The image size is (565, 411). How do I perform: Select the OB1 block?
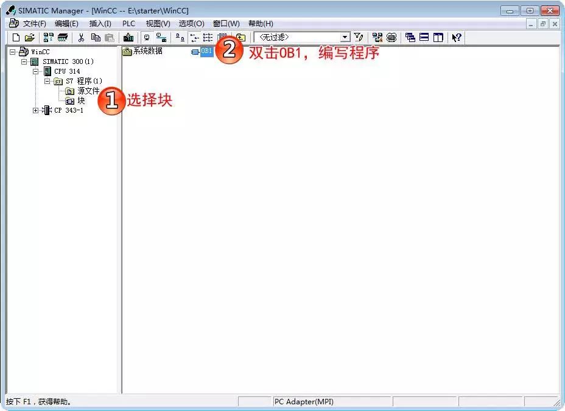[206, 51]
